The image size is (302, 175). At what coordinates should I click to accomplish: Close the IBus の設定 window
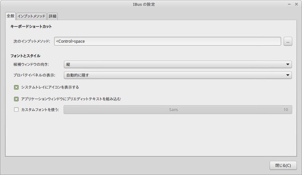[x=296, y=4]
